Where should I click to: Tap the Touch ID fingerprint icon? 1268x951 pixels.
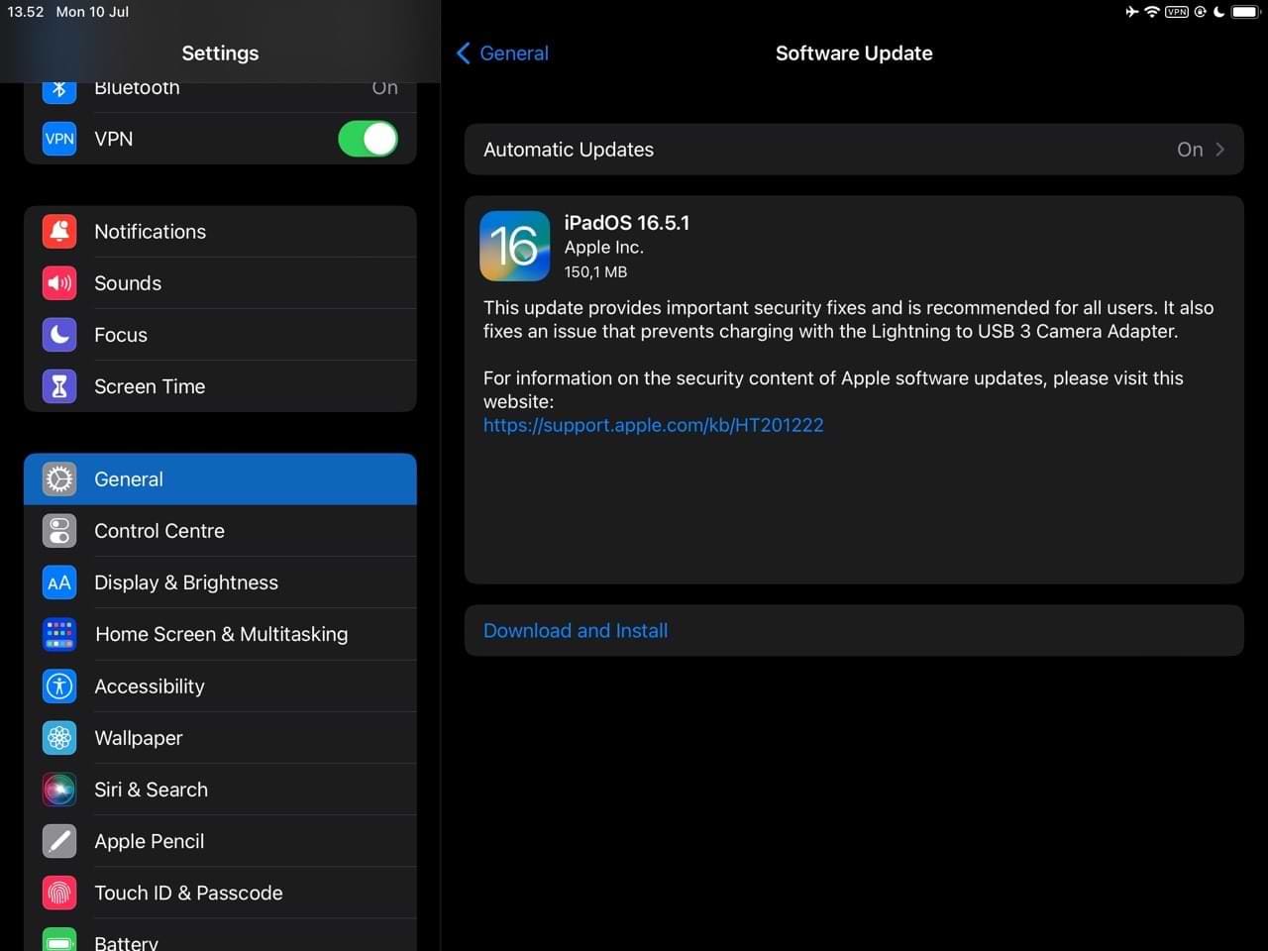pos(59,893)
